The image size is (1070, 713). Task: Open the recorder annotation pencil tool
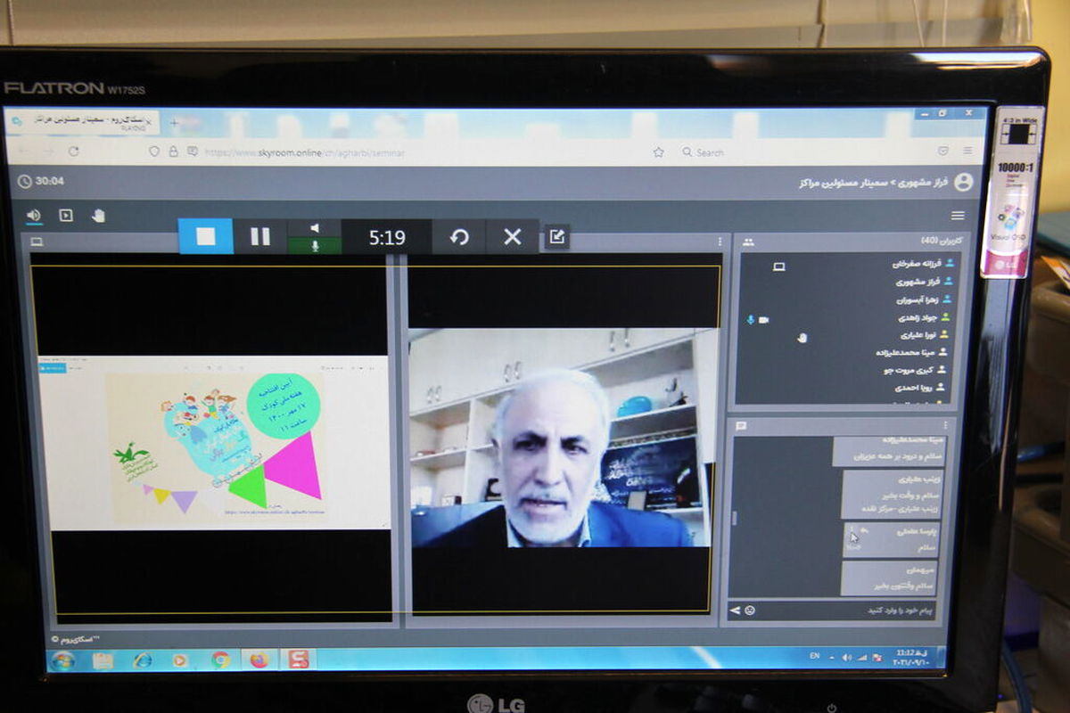tap(557, 237)
